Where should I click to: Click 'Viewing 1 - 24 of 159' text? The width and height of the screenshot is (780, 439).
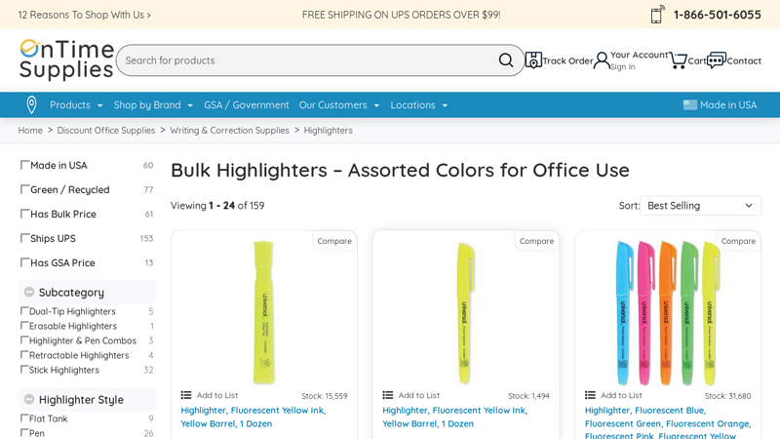(x=217, y=206)
